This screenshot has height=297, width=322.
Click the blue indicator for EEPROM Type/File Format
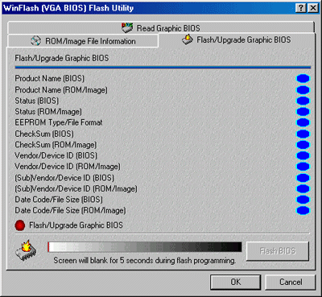tap(303, 122)
